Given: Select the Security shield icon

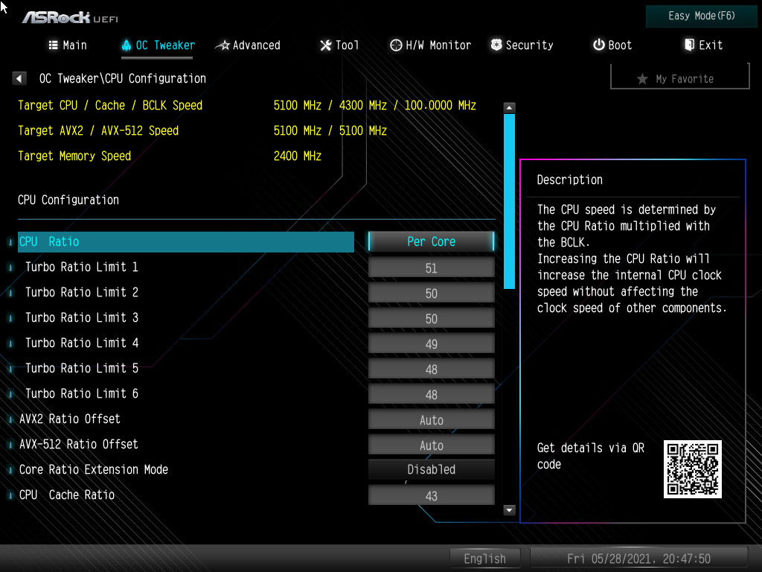Looking at the screenshot, I should (x=496, y=45).
